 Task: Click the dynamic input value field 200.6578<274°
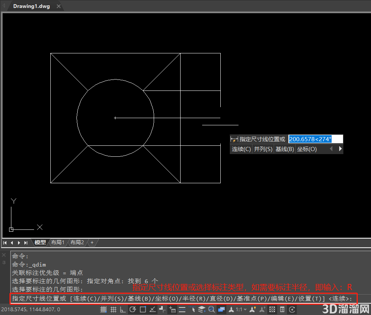tap(316, 139)
